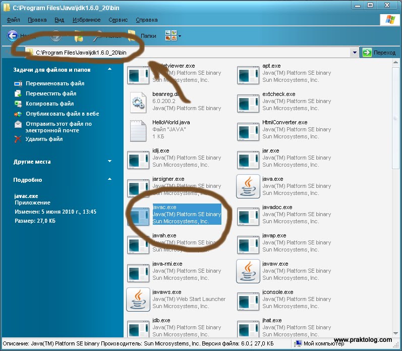Open the Папки (Folders) toolbar button

142,36
